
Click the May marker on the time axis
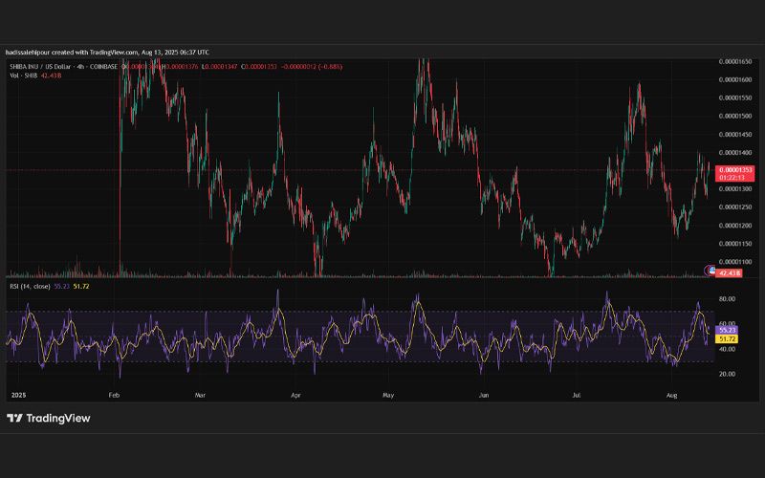tap(388, 395)
